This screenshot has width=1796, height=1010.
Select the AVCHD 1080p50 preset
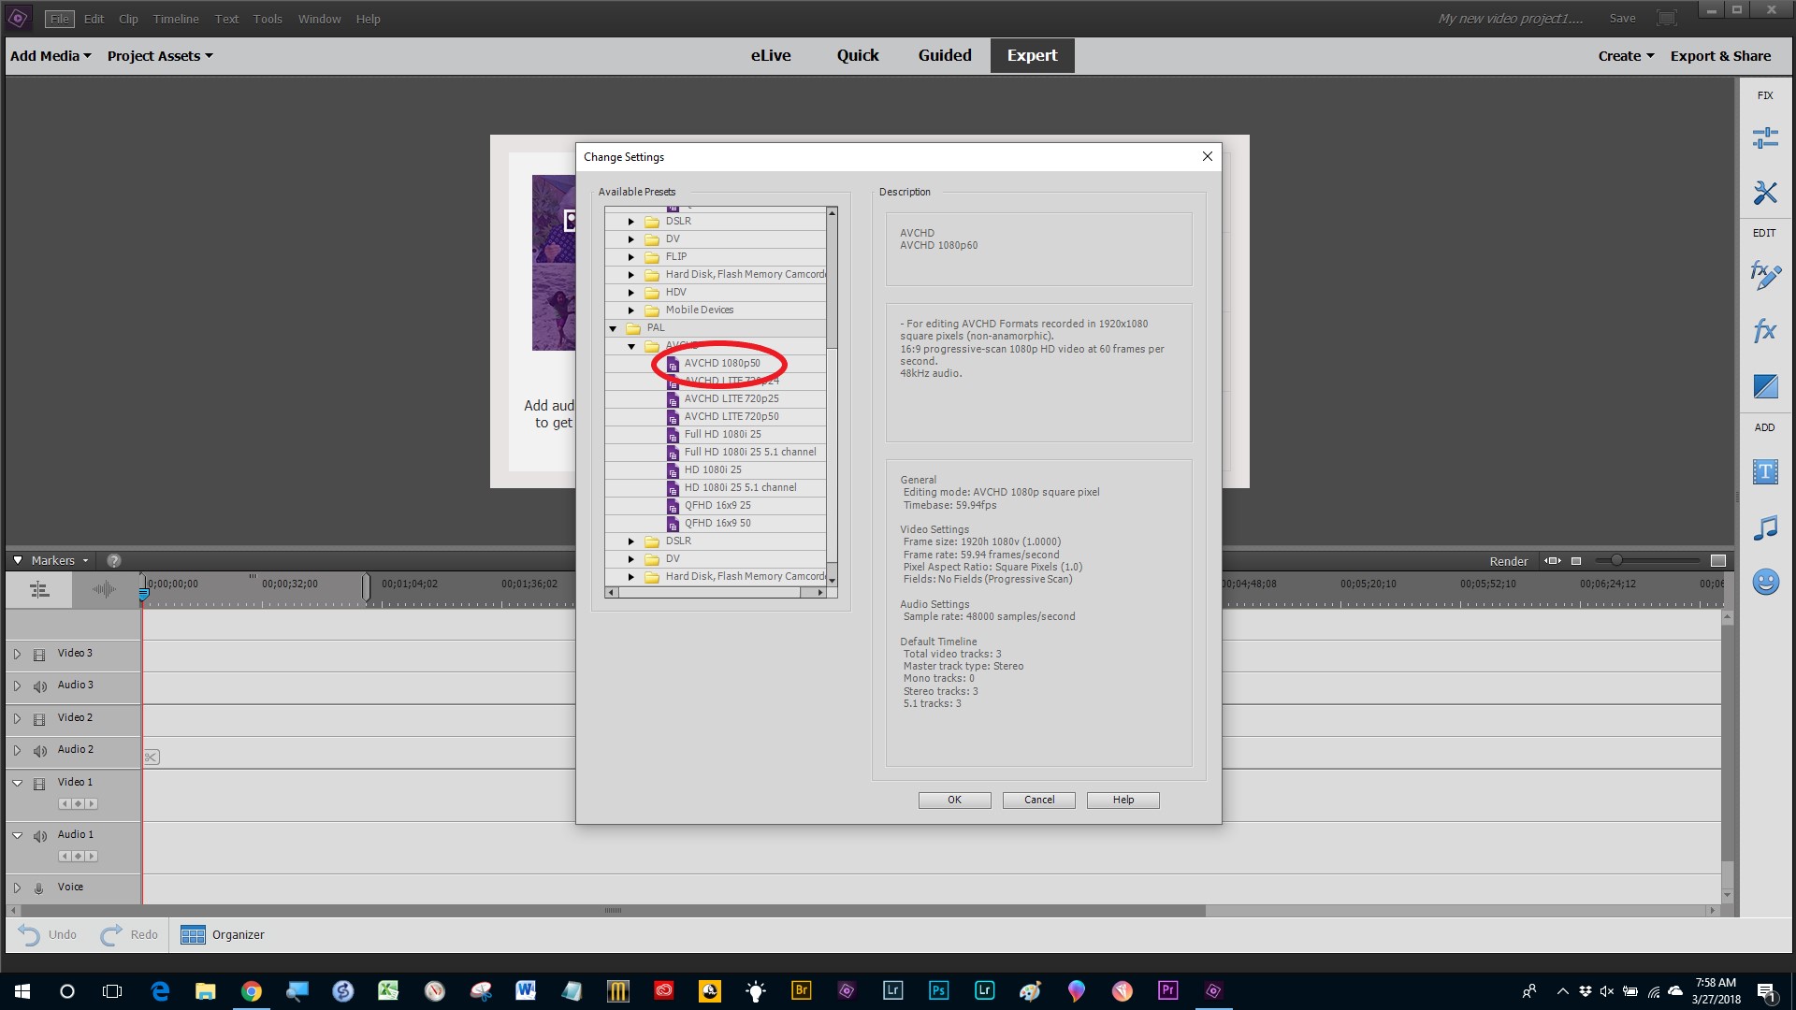[722, 364]
